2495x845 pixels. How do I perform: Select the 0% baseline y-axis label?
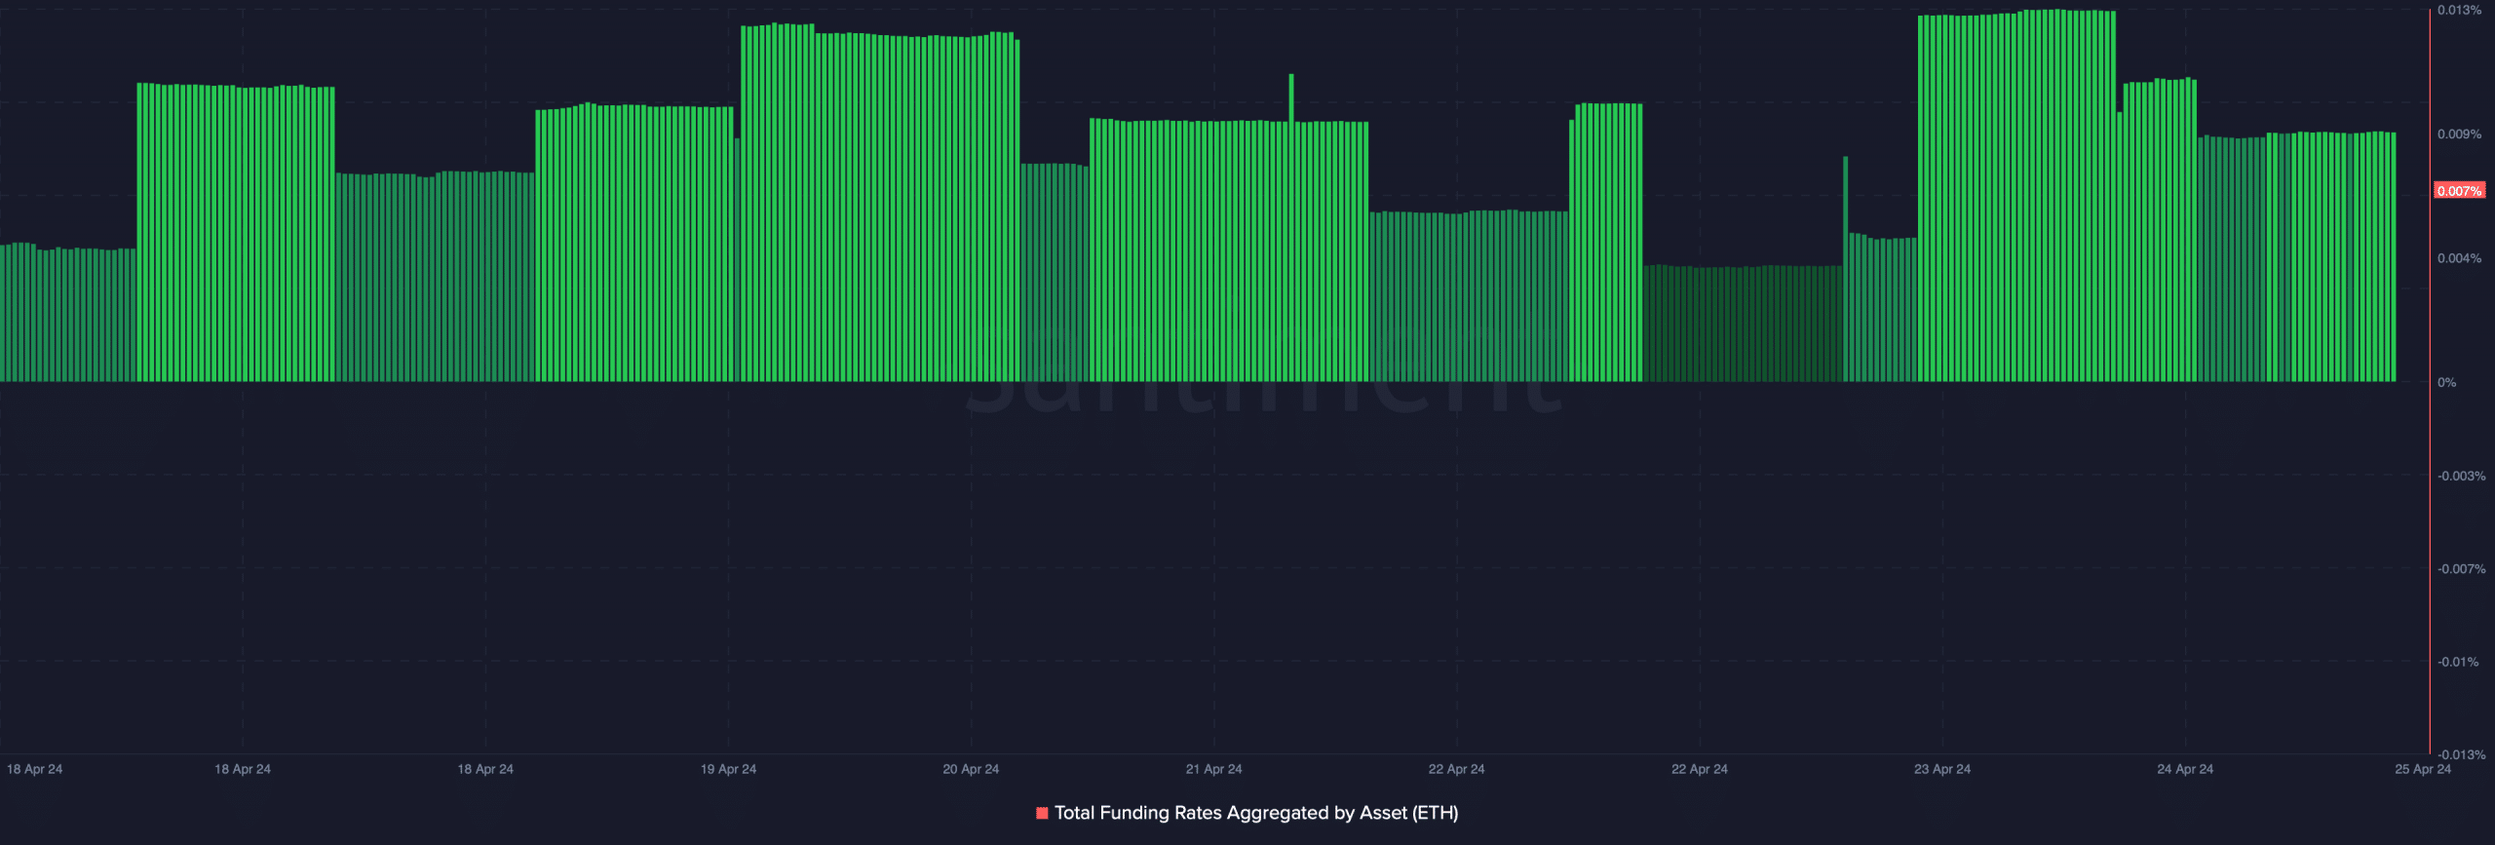[2446, 382]
